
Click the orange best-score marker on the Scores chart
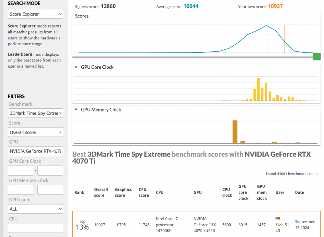point(284,39)
